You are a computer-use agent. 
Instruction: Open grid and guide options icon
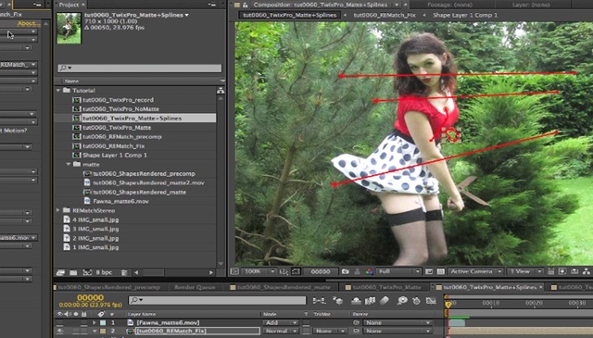point(284,271)
